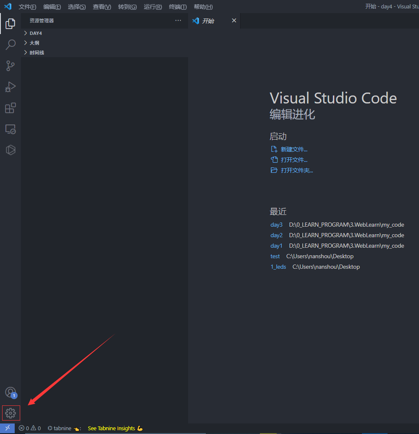The width and height of the screenshot is (419, 434).
Task: Open recent folder day3
Action: 276,225
